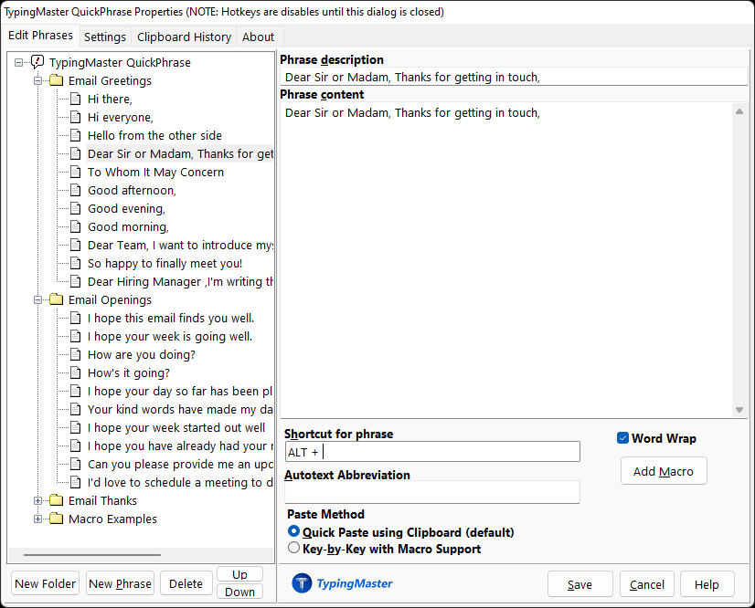This screenshot has height=608, width=755.
Task: Switch to the Edit Phrases tab
Action: click(41, 36)
